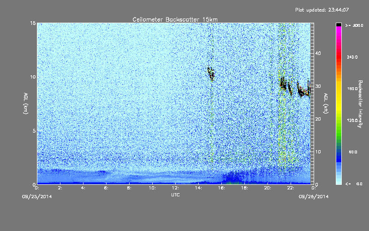This screenshot has height=231, width=369.
Task: Click the 5 km tick label on left axis
Action: pos(34,131)
